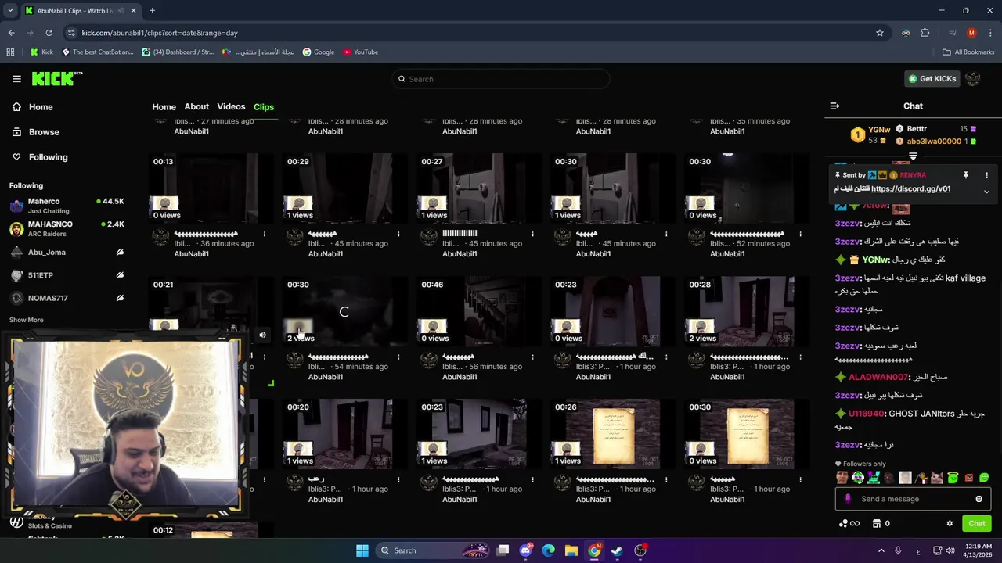Open options for 00:27 clip card
Viewport: 1002px width, 563px height.
532,234
